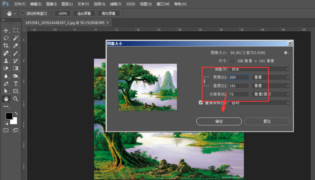Select the Lasso tool
This screenshot has height=180, width=315.
click(6, 38)
